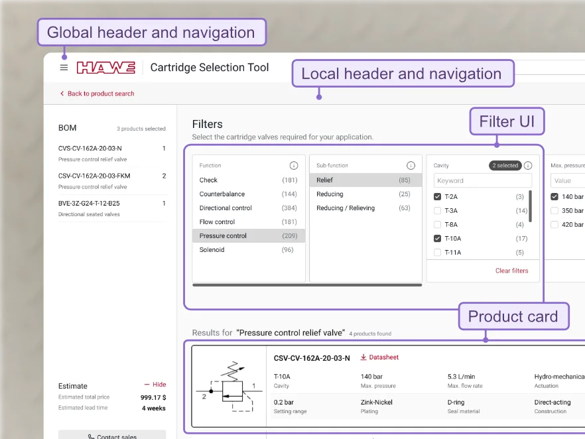Open the Sub-function filter info icon
The height and width of the screenshot is (439, 585).
click(x=411, y=165)
